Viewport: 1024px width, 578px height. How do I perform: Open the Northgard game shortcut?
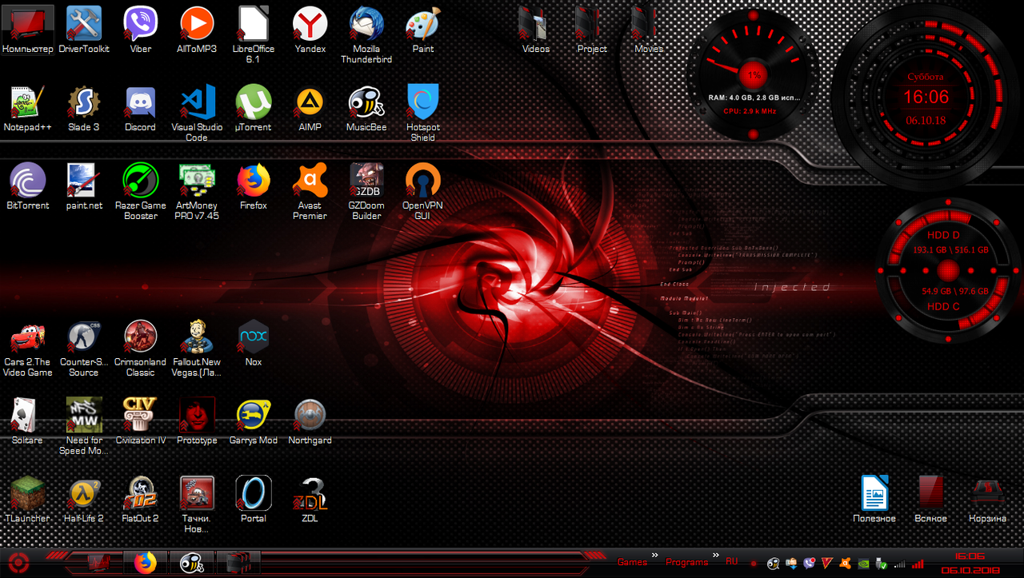pos(310,422)
